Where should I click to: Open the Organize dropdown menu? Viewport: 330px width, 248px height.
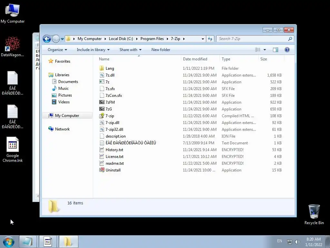[57, 50]
